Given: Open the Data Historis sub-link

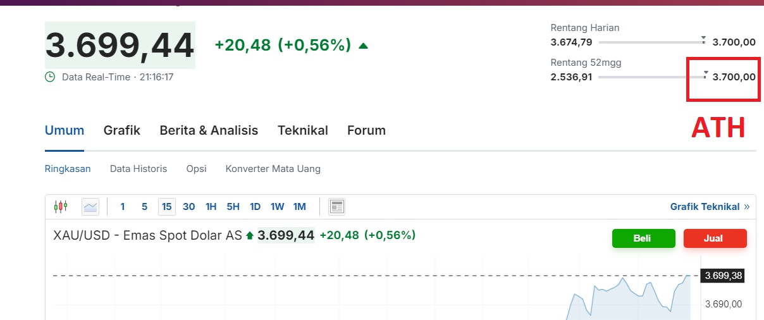Looking at the screenshot, I should (x=139, y=169).
